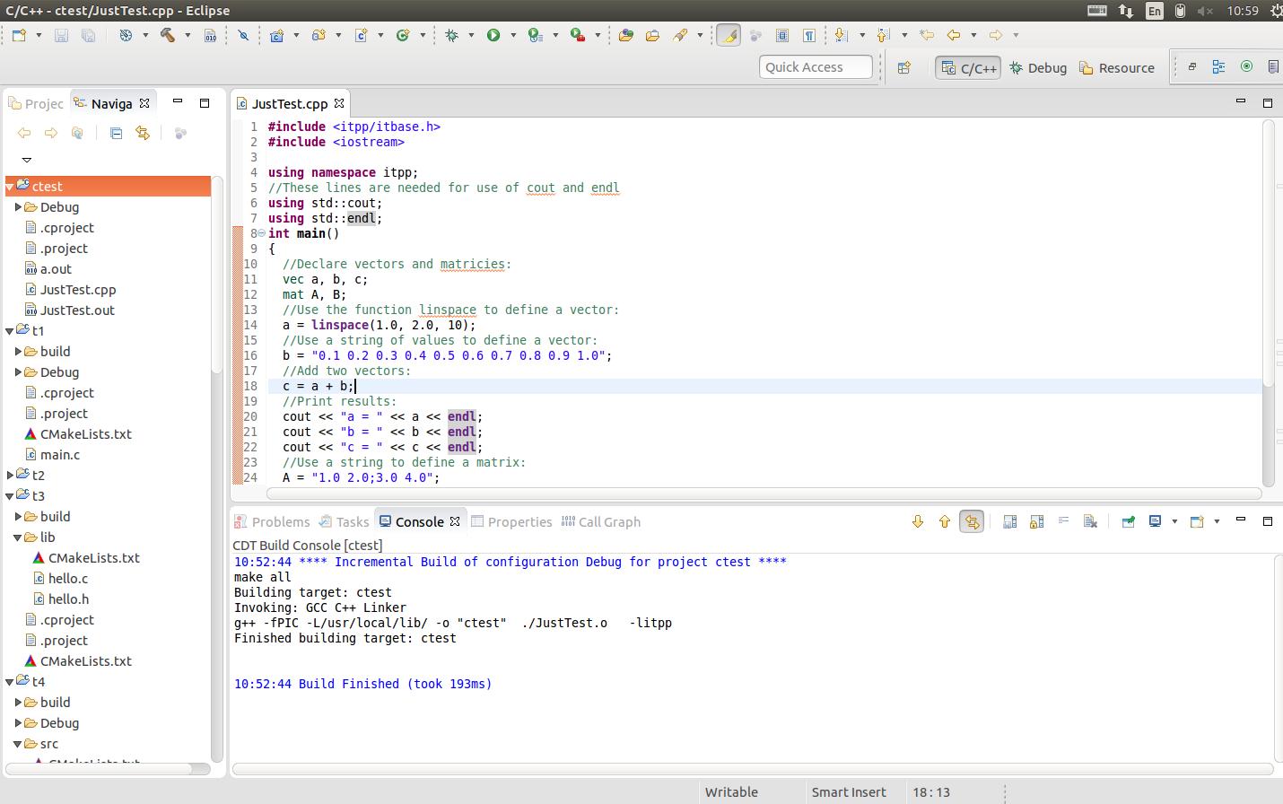Image resolution: width=1283 pixels, height=804 pixels.
Task: Toggle Block Selection mode icon
Action: tap(782, 35)
